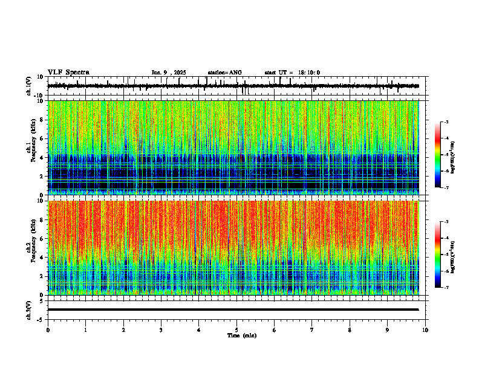Screen dimensions: 479x370
Task: Click the time axis tick label "1"
Action: pyautogui.click(x=85, y=330)
